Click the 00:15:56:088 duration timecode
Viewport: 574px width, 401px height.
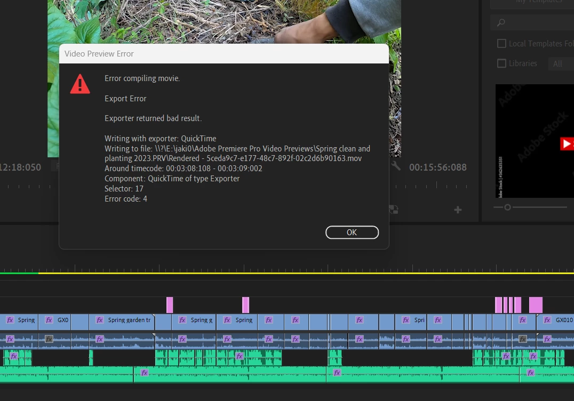[438, 167]
